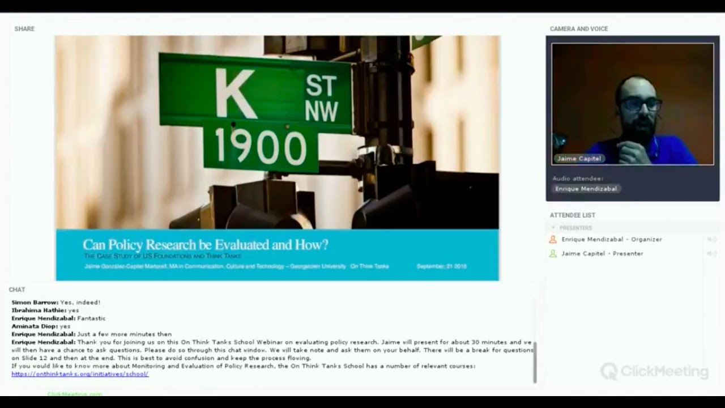Open the onthinktanks.org school link in chat
This screenshot has height=408, width=725.
pos(80,374)
